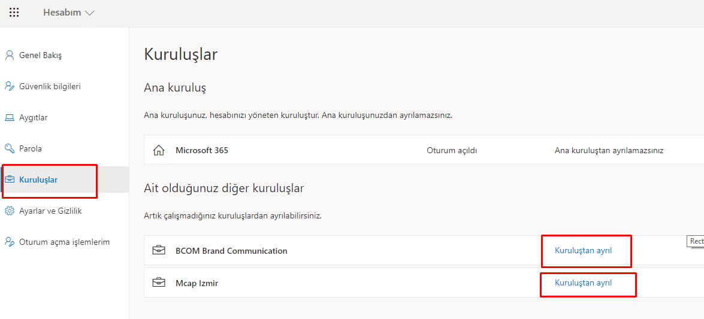Leave BCOM Brand Communication via Kuruluştan ayrıl

point(583,251)
